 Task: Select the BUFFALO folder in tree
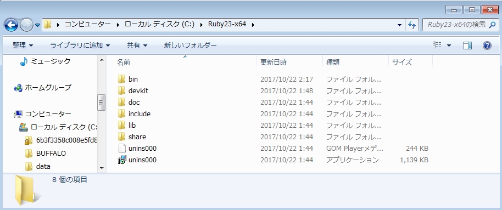[51, 154]
